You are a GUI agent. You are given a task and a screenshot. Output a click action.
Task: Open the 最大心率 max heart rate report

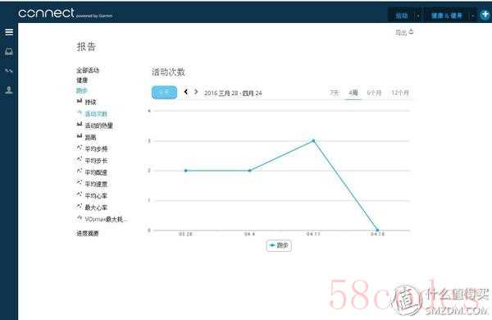click(x=96, y=208)
